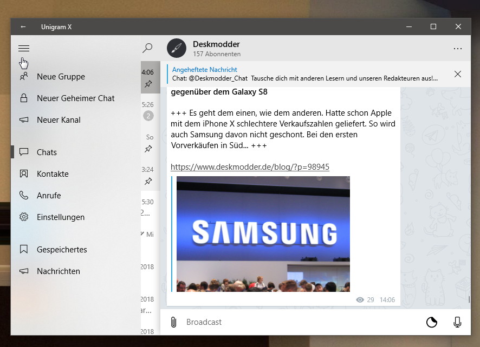Jump to the Angeheftete Nachricht pinned message
480x347 pixels.
tap(305, 74)
